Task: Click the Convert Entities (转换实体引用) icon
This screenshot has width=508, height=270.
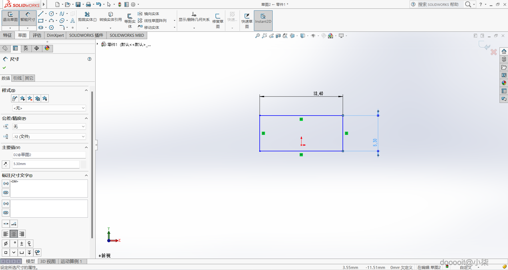Action: [111, 17]
